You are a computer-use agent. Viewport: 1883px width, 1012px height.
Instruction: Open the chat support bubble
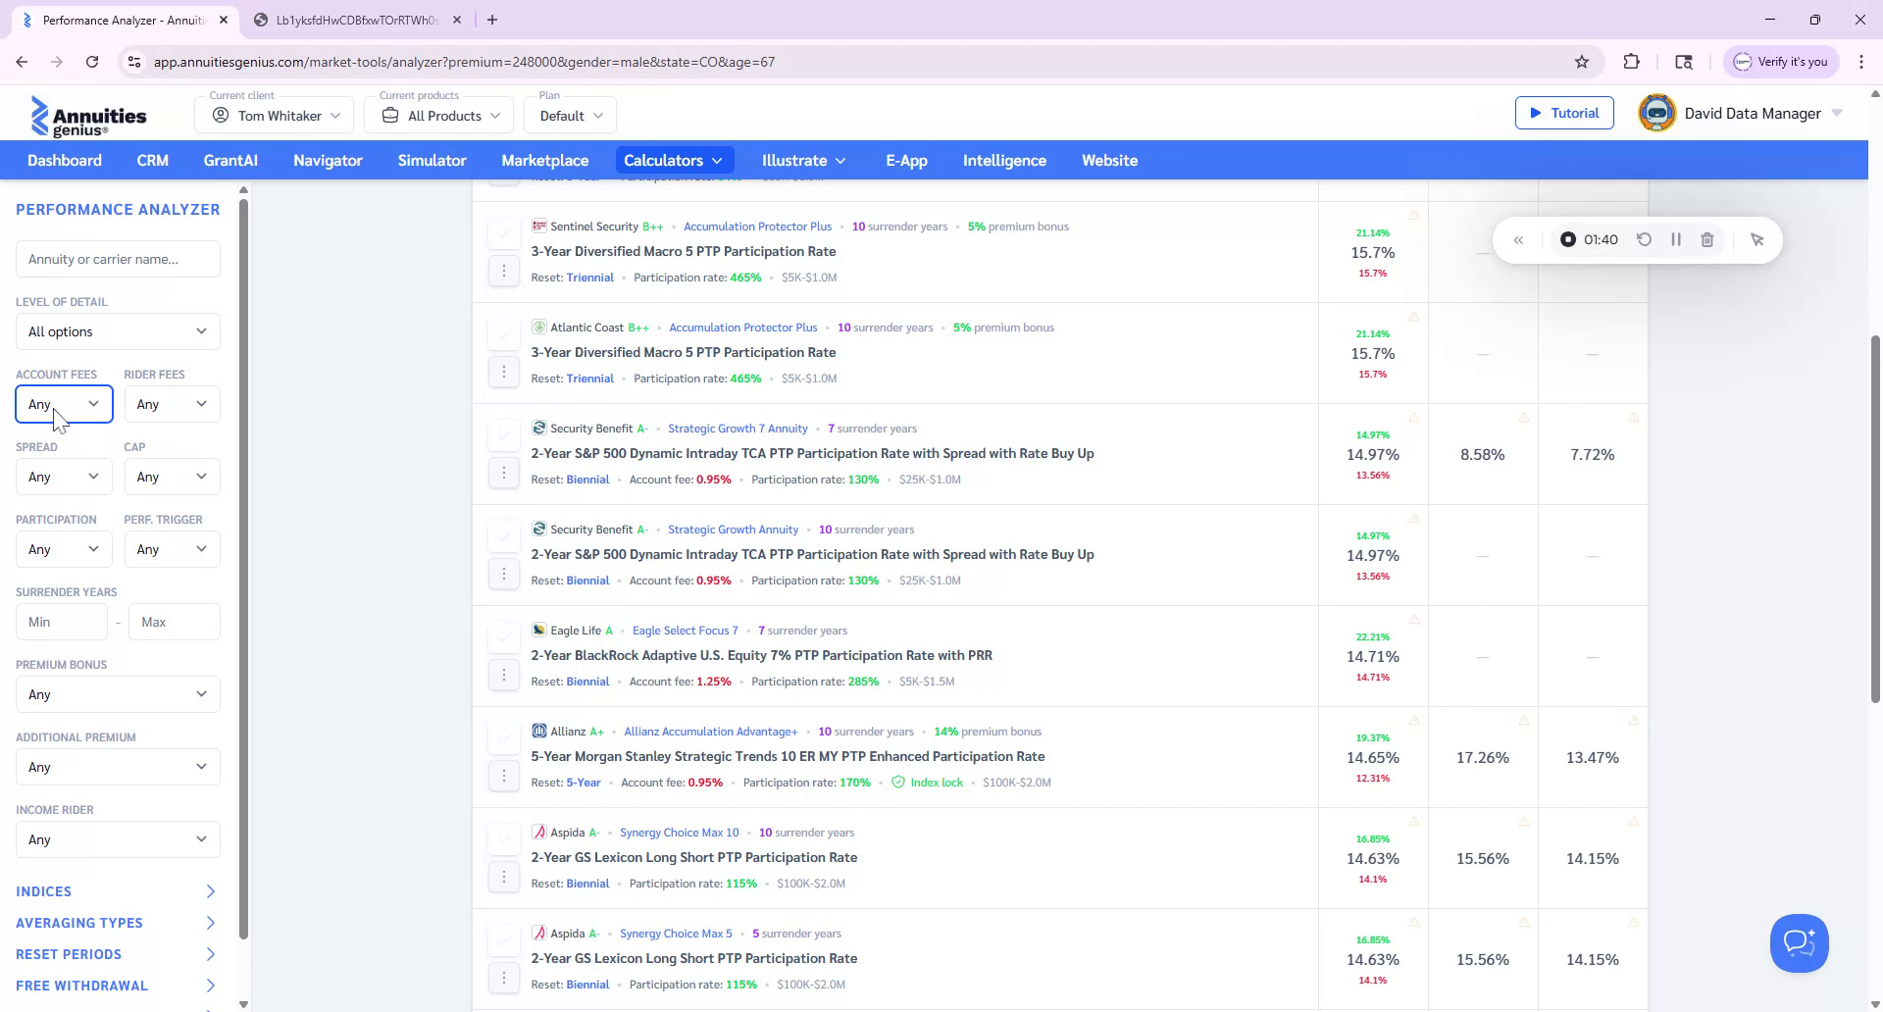click(1799, 942)
